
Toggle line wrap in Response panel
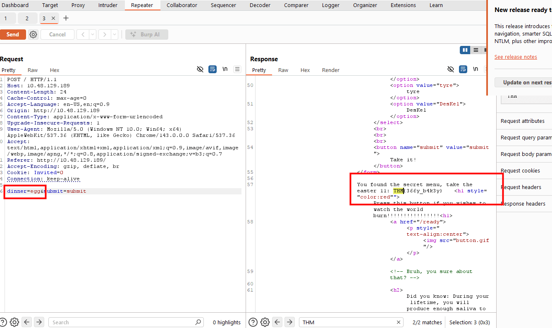[x=463, y=69]
